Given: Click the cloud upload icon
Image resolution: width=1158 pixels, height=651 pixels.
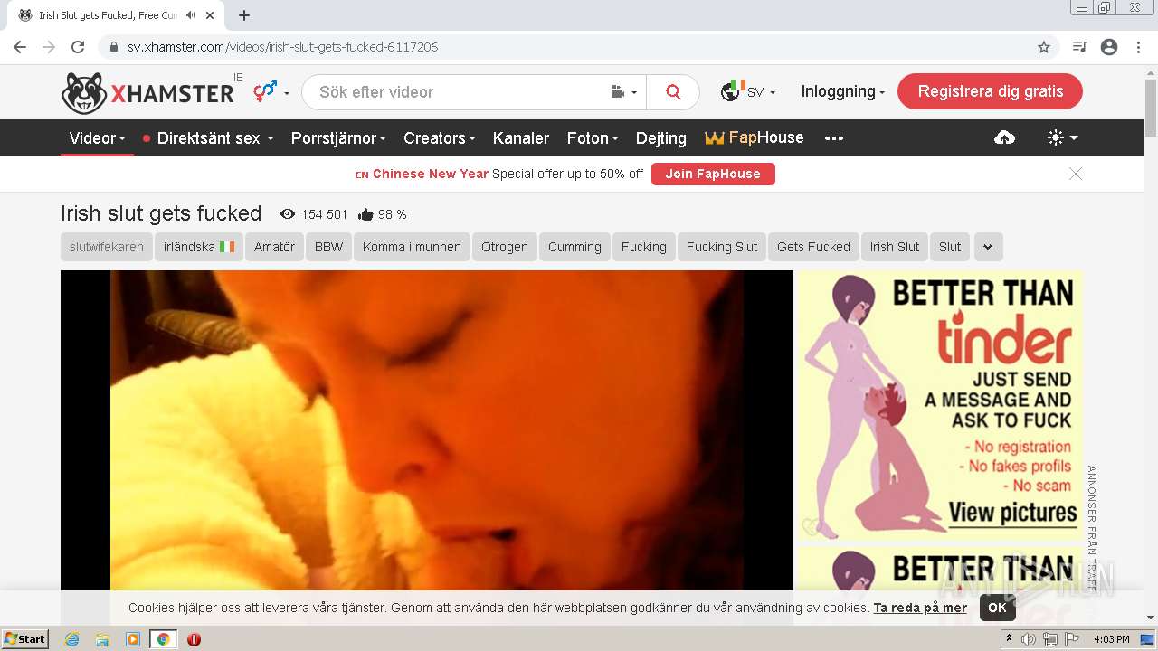Looking at the screenshot, I should [x=1004, y=137].
